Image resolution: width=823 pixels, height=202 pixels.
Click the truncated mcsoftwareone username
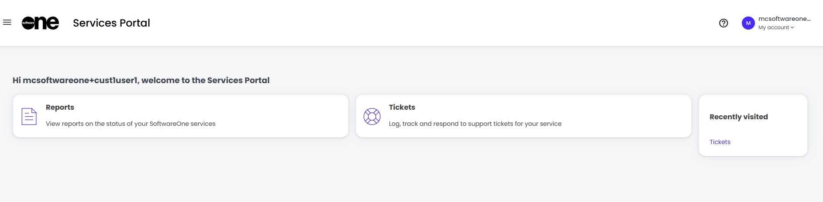point(784,19)
